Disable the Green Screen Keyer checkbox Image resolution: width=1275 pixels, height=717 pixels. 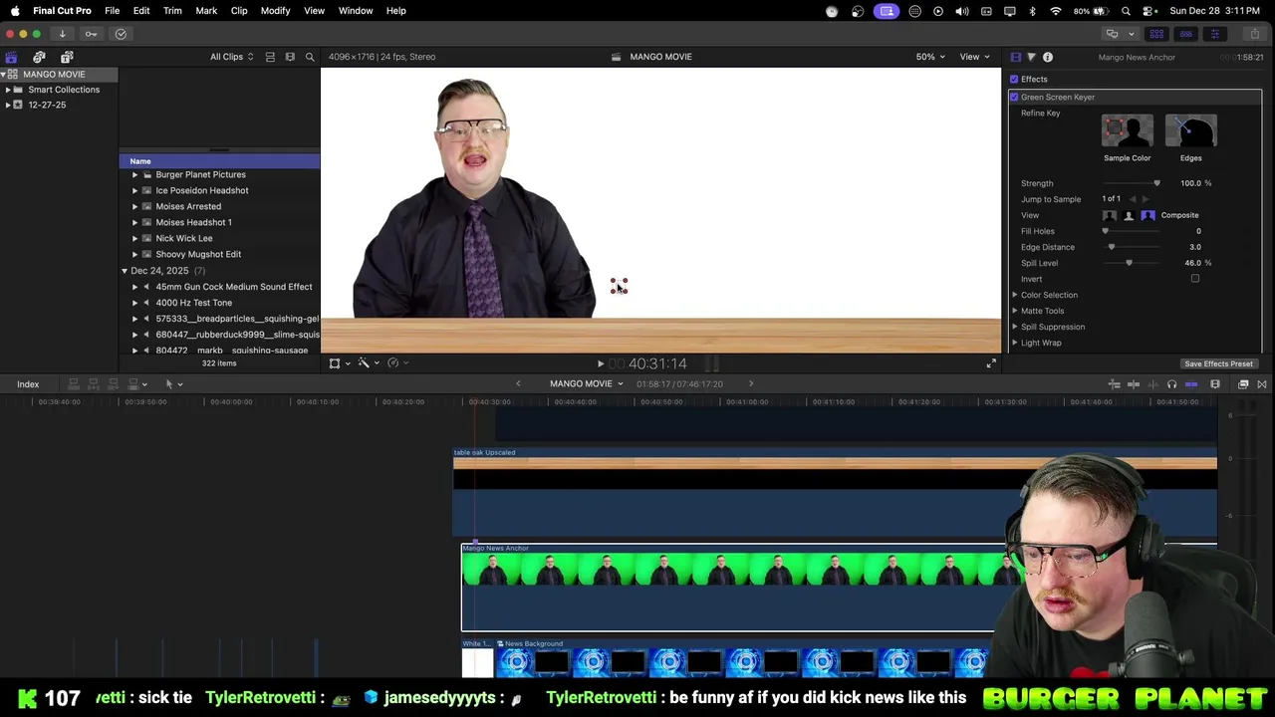1014,97
